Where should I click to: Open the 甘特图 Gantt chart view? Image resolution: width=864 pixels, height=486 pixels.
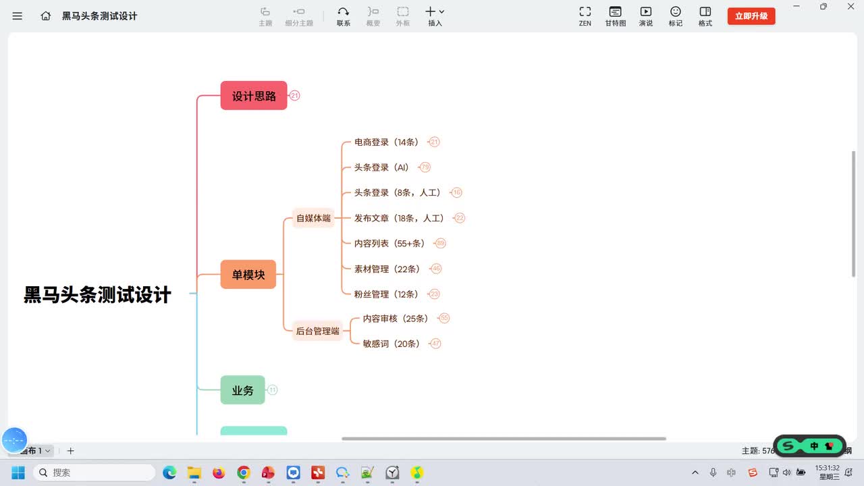pos(616,17)
